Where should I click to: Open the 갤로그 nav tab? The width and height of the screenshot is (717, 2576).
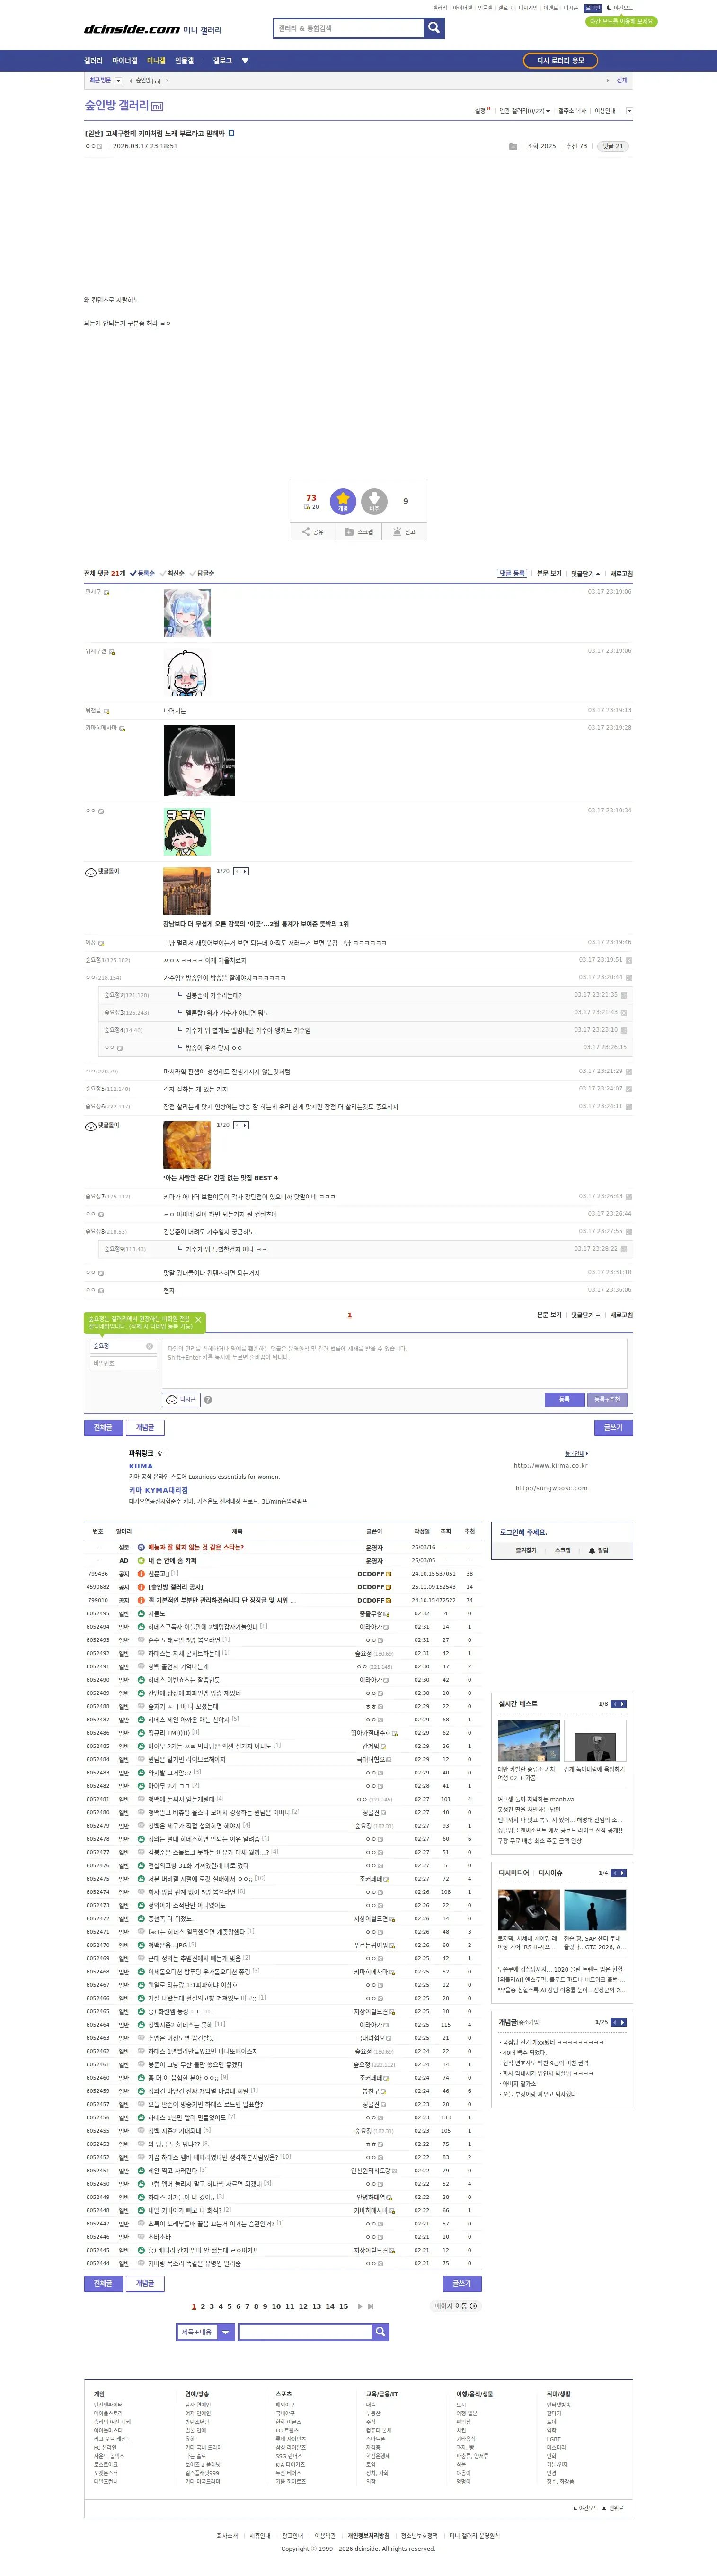pyautogui.click(x=223, y=61)
